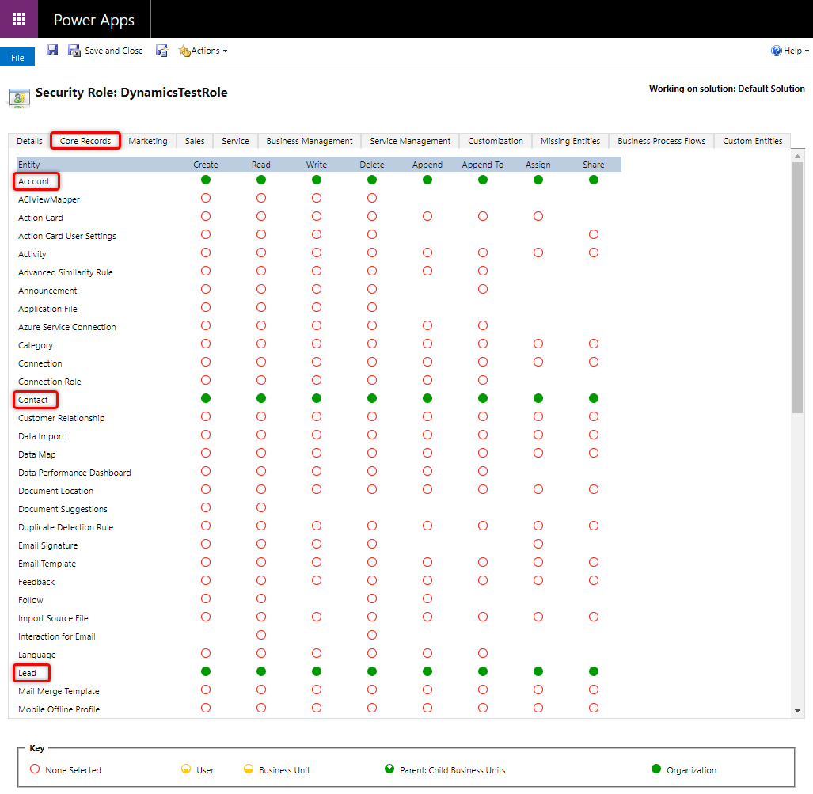Toggle Announcement Append To privilege circle
813x794 pixels.
tap(483, 289)
